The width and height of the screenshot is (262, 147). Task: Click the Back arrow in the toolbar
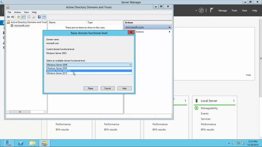[8, 17]
